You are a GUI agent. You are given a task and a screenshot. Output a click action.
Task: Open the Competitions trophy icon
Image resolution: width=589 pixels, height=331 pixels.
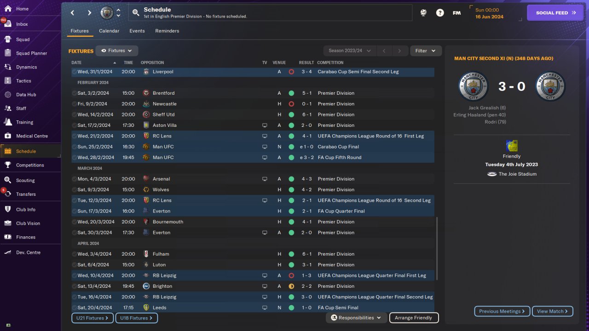[x=8, y=165]
